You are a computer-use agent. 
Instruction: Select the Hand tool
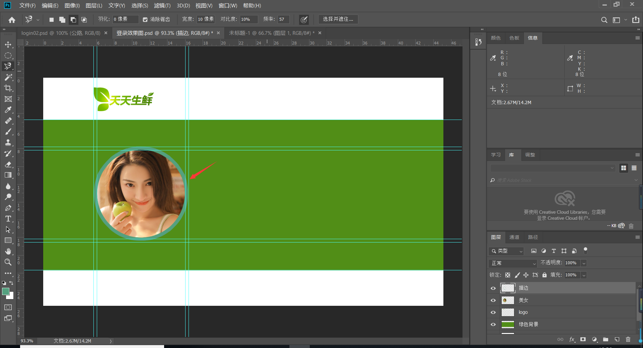coord(8,251)
